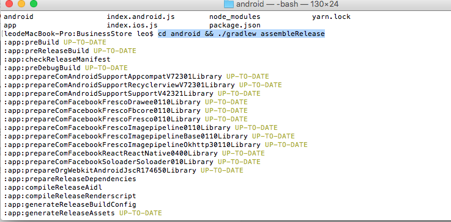Image resolution: width=451 pixels, height=222 pixels.
Task: Click the ':app:compileReleaseRenderscript' output line
Action: pyautogui.click(x=70, y=196)
